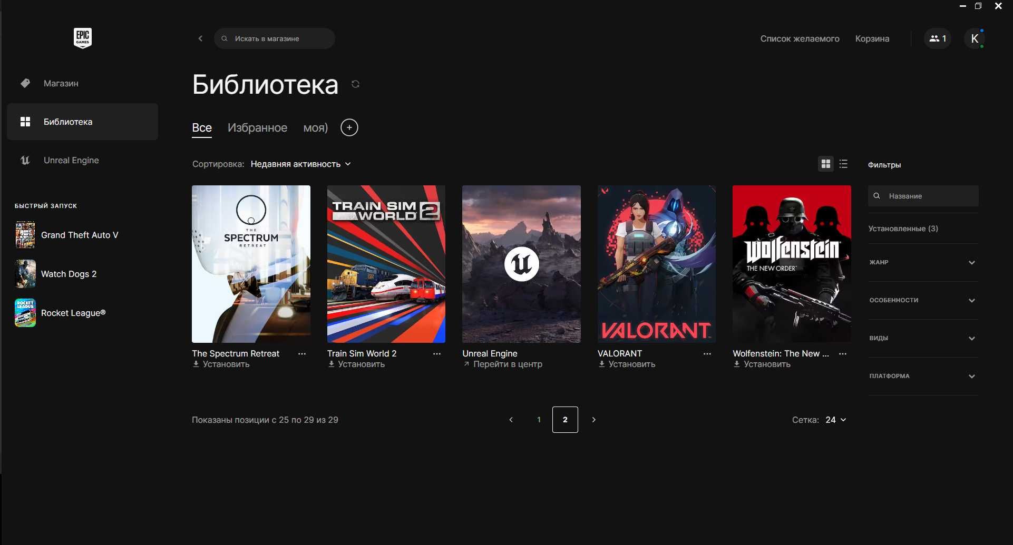Add a new collection with the plus icon
1013x545 pixels.
click(349, 127)
